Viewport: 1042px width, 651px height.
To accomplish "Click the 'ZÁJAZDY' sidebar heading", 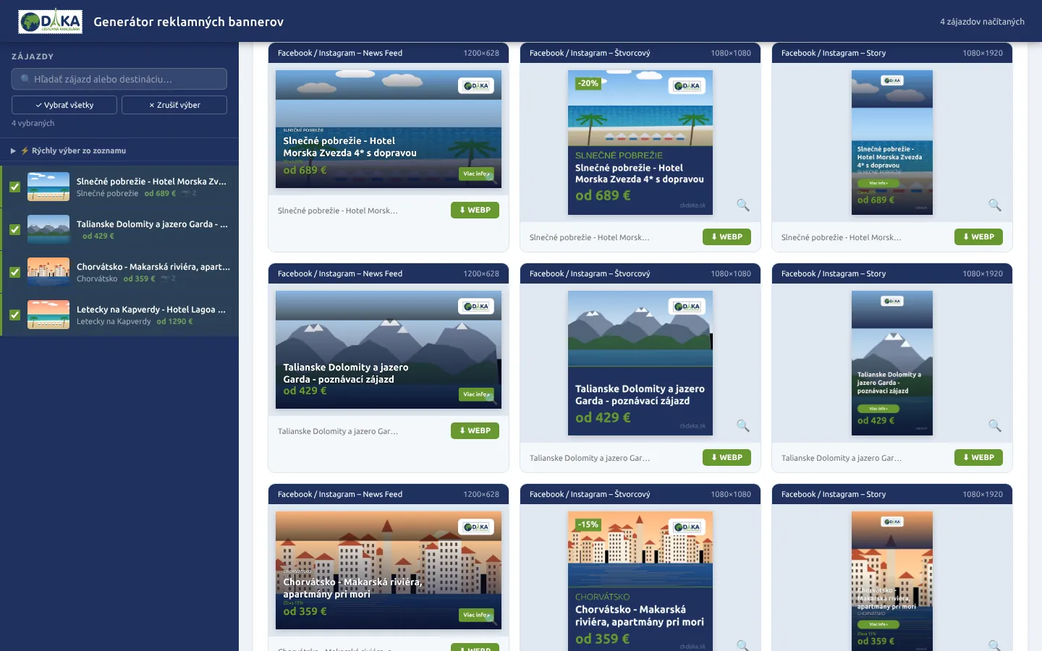I will point(33,56).
